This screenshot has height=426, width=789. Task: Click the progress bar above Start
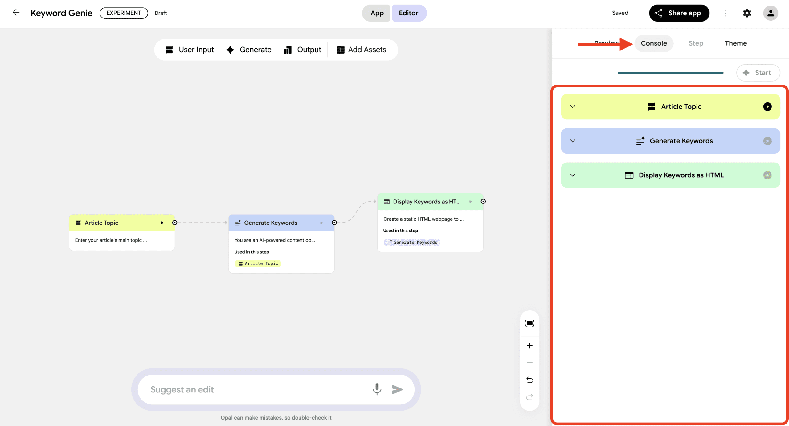[671, 73]
